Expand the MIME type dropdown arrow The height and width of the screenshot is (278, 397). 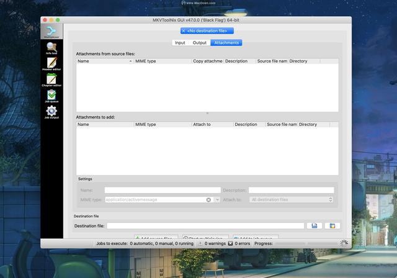[x=217, y=200]
